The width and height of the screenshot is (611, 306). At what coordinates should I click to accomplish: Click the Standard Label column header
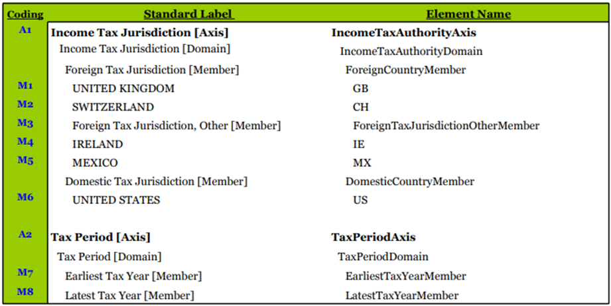pyautogui.click(x=189, y=14)
